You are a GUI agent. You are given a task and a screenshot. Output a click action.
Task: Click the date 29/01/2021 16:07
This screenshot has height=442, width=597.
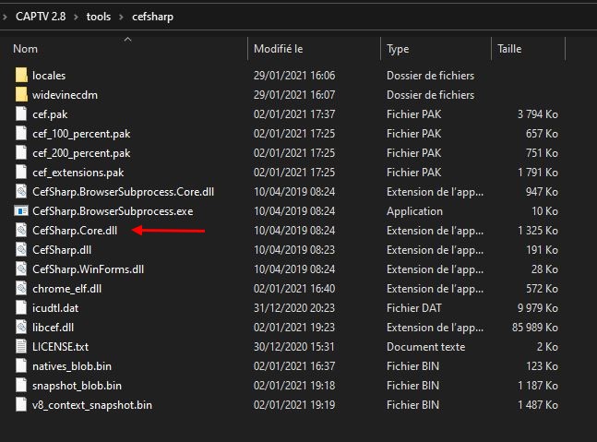pyautogui.click(x=294, y=95)
